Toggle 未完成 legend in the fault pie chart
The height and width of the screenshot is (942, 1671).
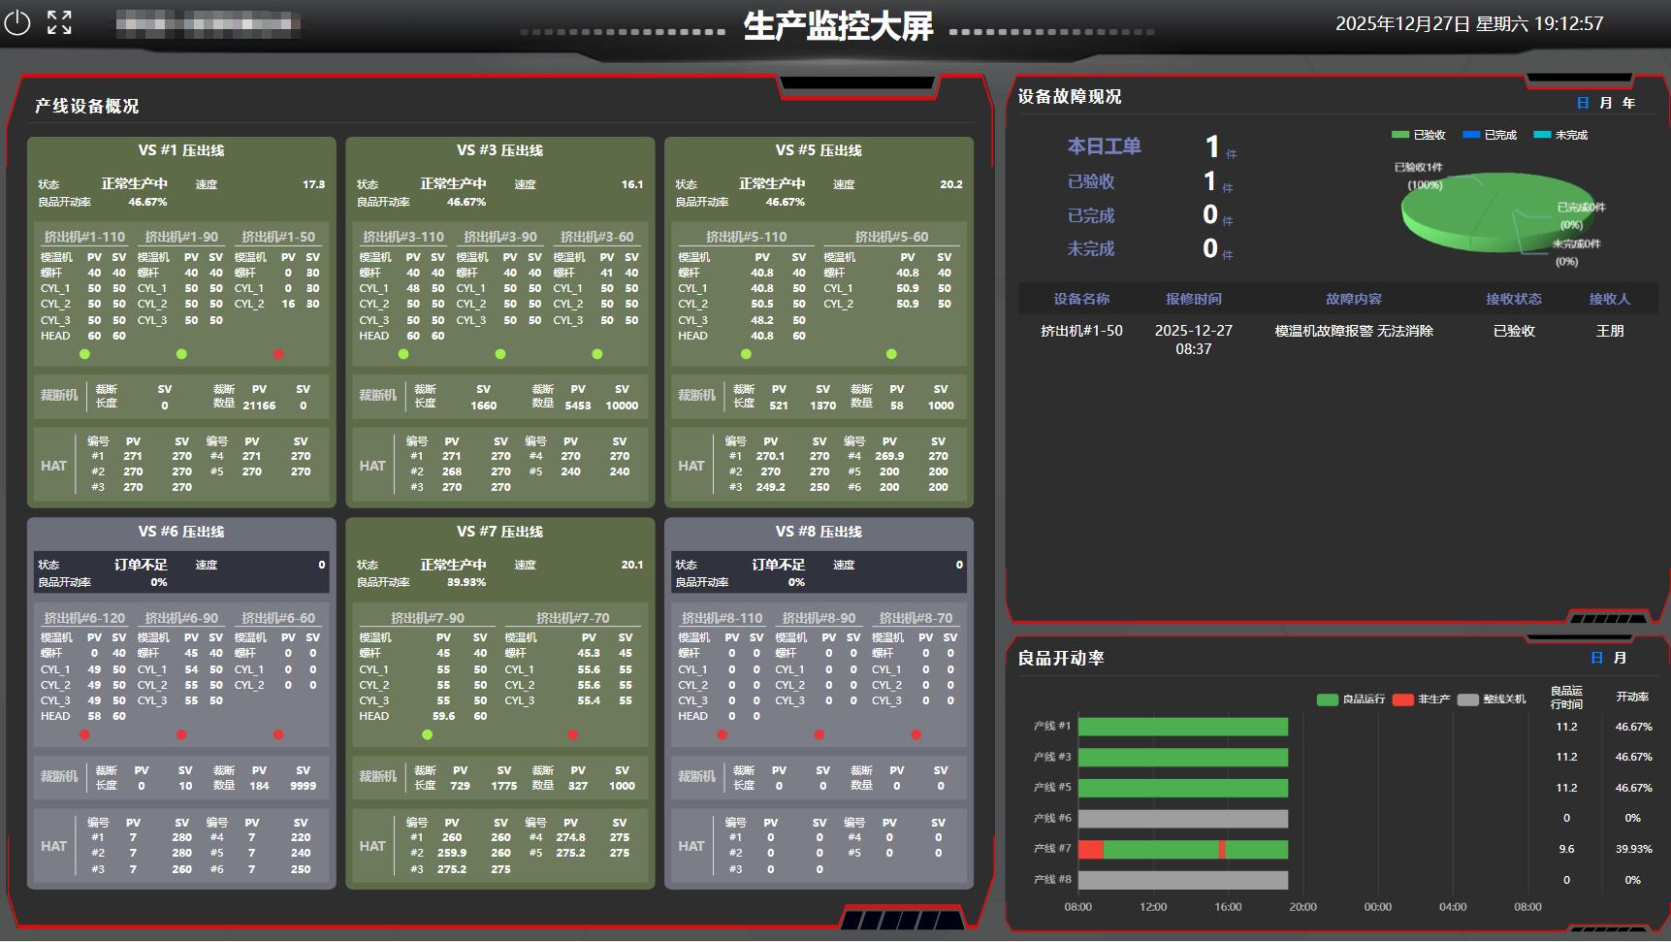(x=1560, y=135)
